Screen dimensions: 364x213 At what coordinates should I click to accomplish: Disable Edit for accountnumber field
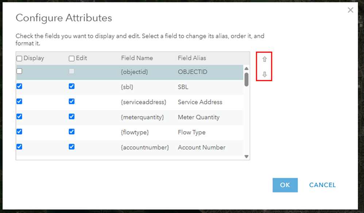click(71, 147)
